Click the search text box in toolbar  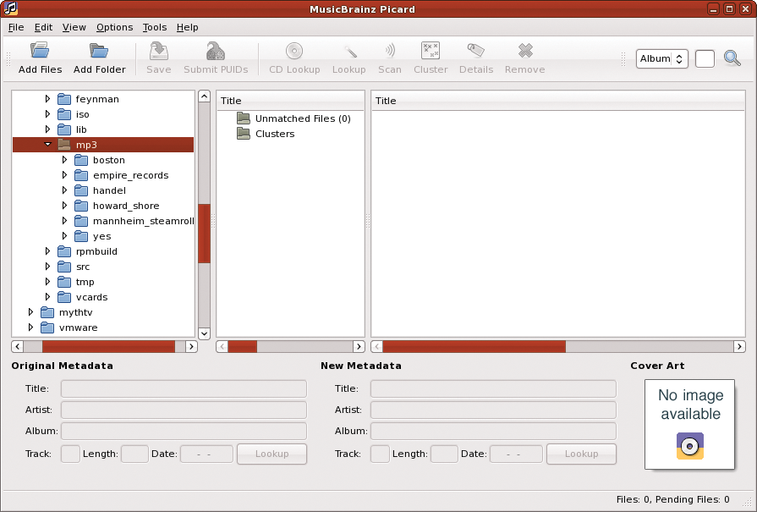pyautogui.click(x=705, y=59)
